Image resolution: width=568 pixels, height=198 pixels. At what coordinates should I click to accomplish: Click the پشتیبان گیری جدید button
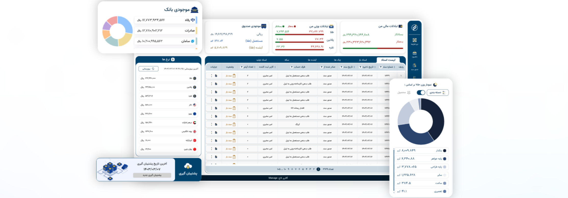click(x=152, y=175)
